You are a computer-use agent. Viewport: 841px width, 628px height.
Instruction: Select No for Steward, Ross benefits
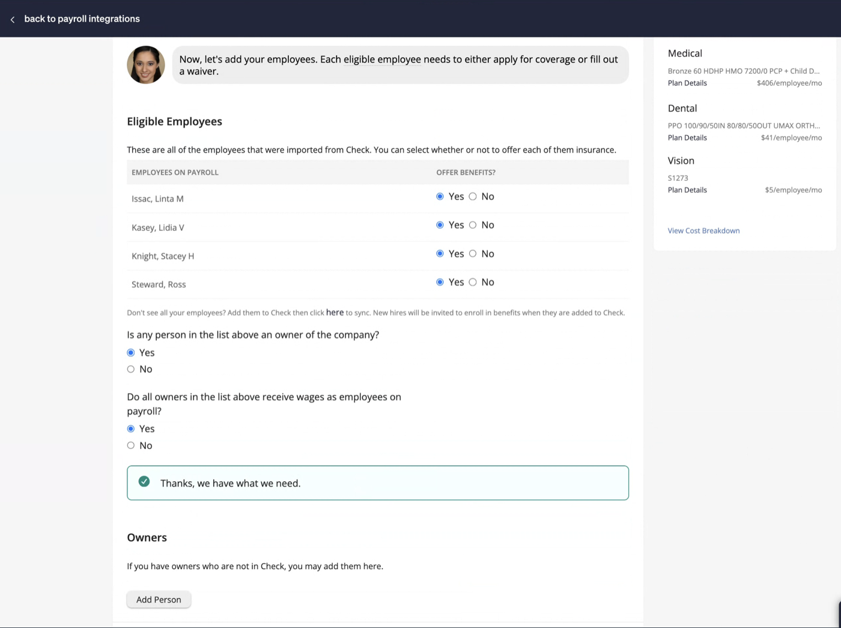click(x=473, y=282)
